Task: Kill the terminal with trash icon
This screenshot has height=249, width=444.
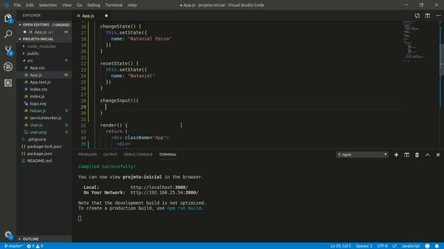Action: pyautogui.click(x=417, y=155)
